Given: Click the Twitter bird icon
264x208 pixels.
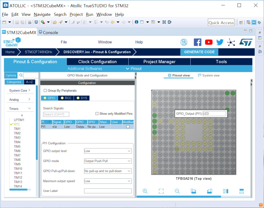Looking at the screenshot, I should coord(220,42).
